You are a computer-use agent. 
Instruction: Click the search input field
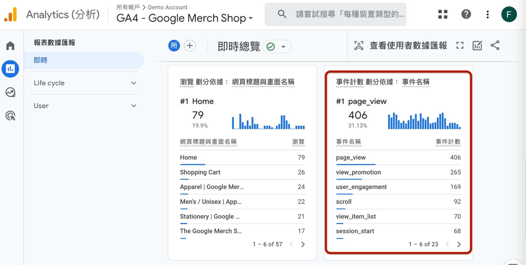(x=335, y=14)
